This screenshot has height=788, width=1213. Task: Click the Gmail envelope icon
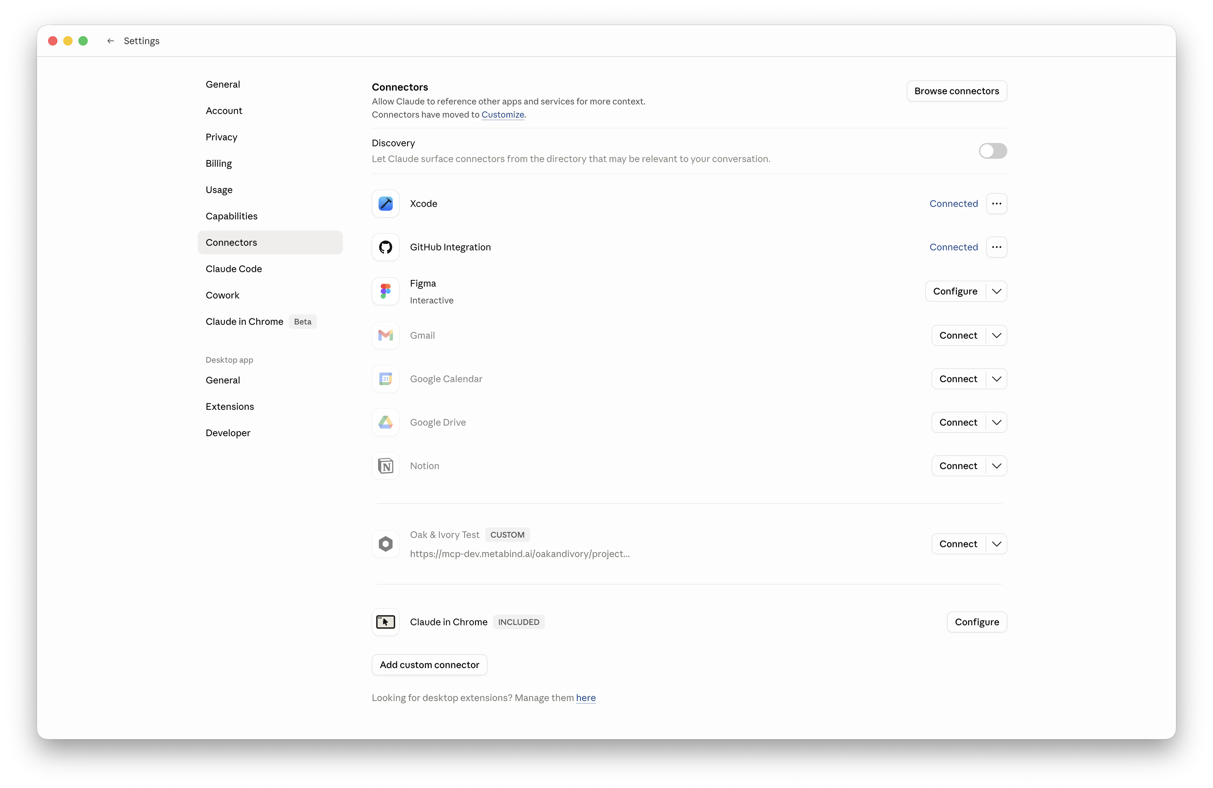tap(385, 335)
